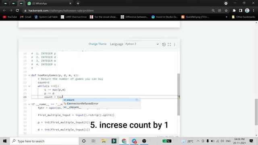Open File Explorer from taskbar
Viewport: 258px width, 145px height.
coord(104,141)
